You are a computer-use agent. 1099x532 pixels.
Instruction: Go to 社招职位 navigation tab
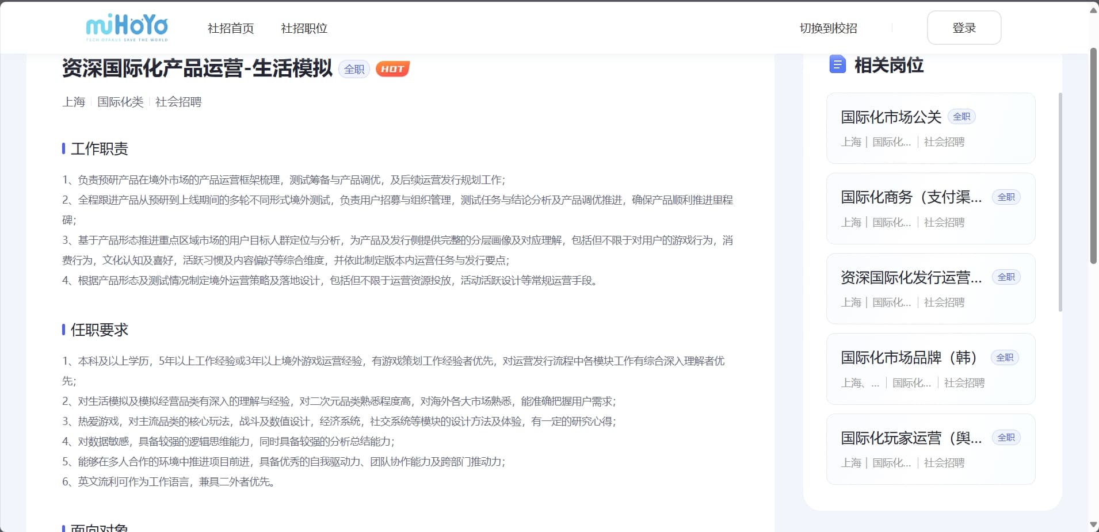tap(304, 28)
